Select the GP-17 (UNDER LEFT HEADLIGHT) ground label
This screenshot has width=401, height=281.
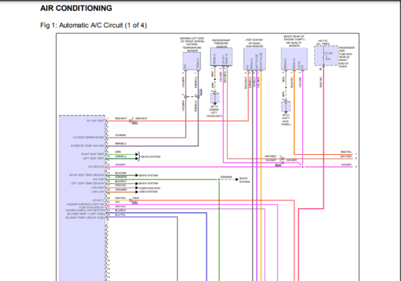coord(215,111)
